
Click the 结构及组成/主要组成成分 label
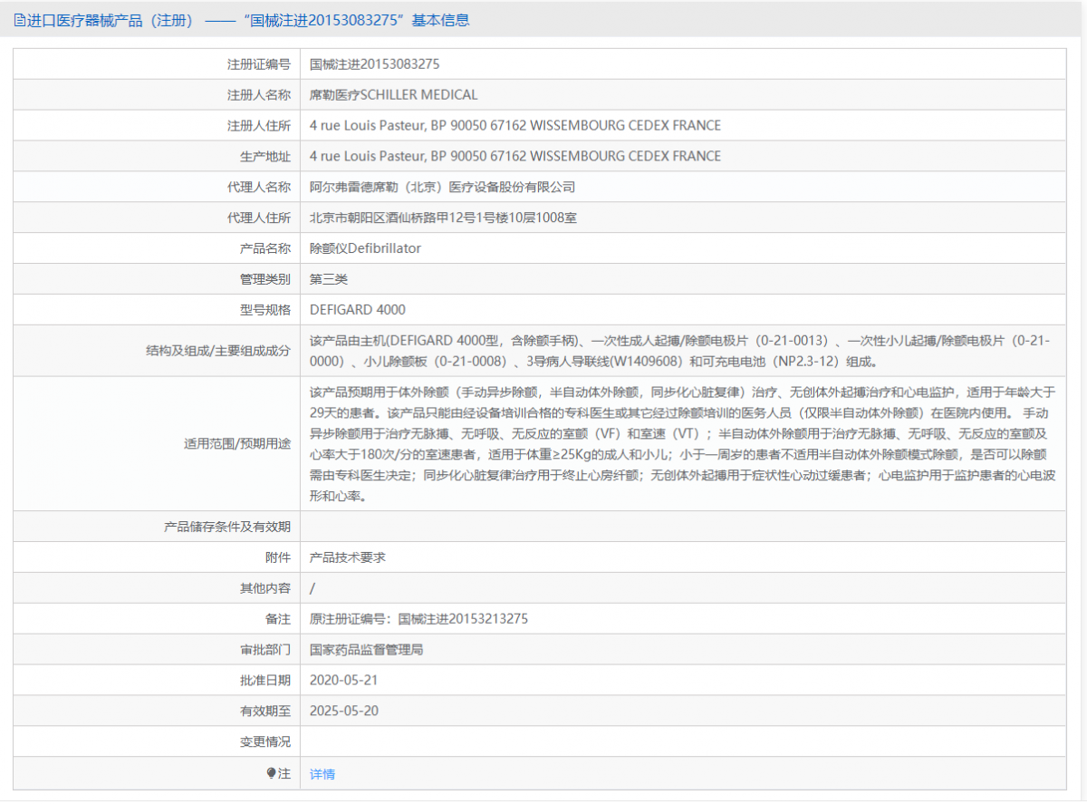coord(218,351)
